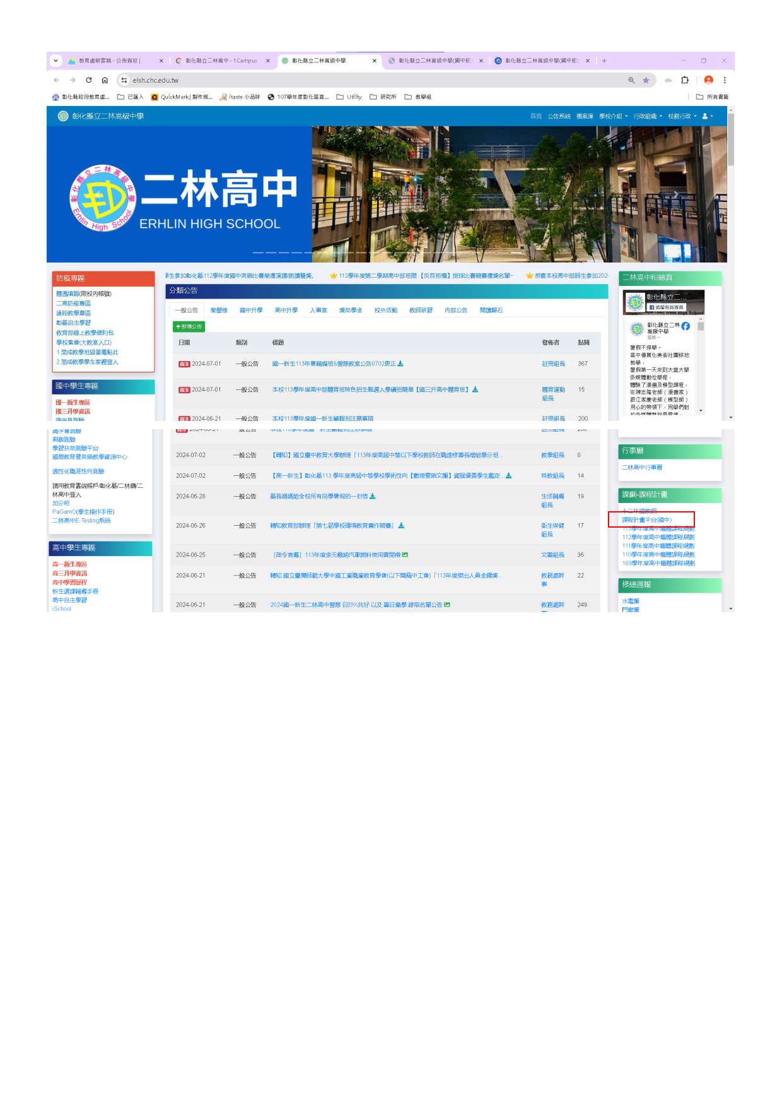This screenshot has width=782, height=1107.
Task: Open the 彰縣自主學習 link
Action: (73, 323)
